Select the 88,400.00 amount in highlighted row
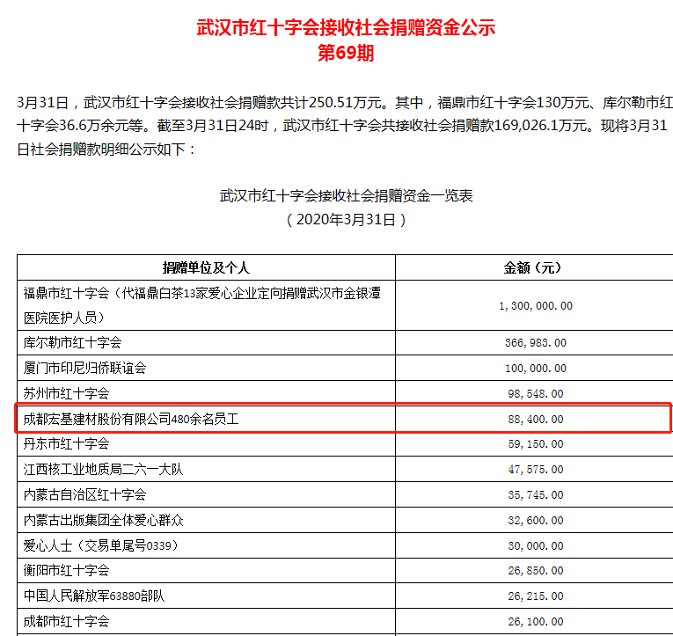Screen dimensions: 673x636 point(531,420)
